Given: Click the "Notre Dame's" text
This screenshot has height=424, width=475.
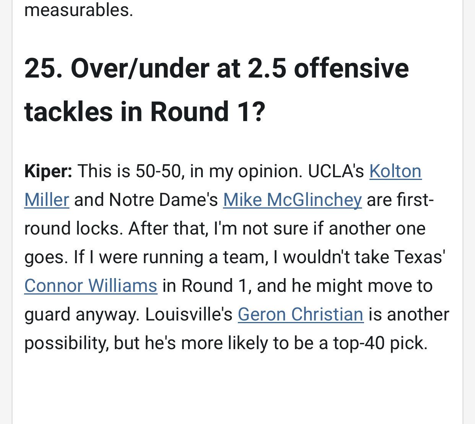Looking at the screenshot, I should click(x=163, y=200).
